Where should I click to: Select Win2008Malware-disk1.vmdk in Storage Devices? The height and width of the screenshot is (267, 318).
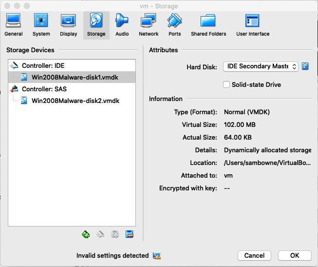pos(72,77)
